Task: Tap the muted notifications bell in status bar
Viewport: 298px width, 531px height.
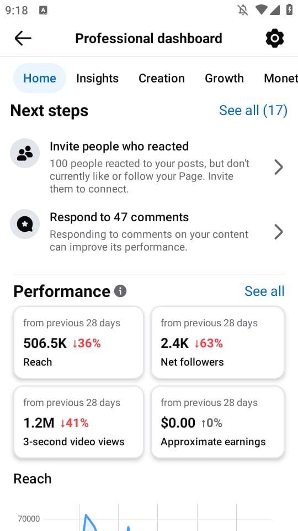Action: coord(243,10)
